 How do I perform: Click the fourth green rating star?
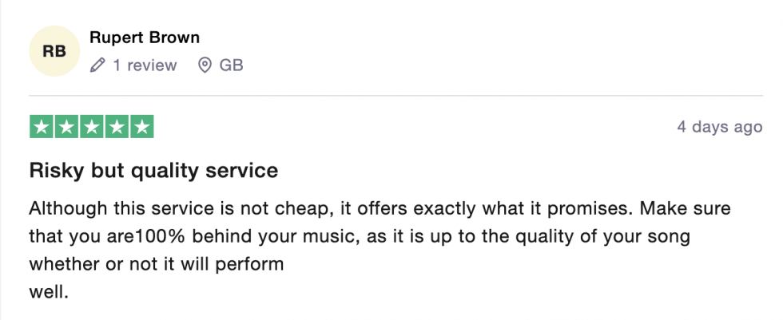[117, 127]
